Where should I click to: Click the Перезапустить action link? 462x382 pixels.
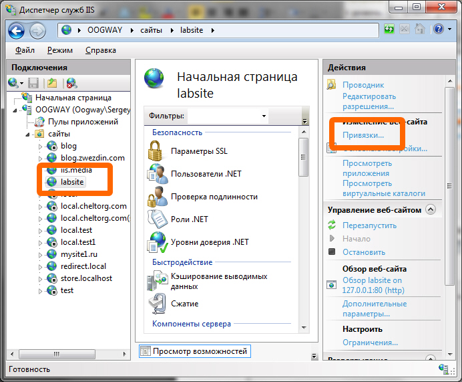[x=369, y=225]
